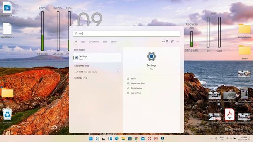Click the Net 'In' meter bar
Image resolution: width=253 pixels, height=142 pixels.
coord(208,32)
